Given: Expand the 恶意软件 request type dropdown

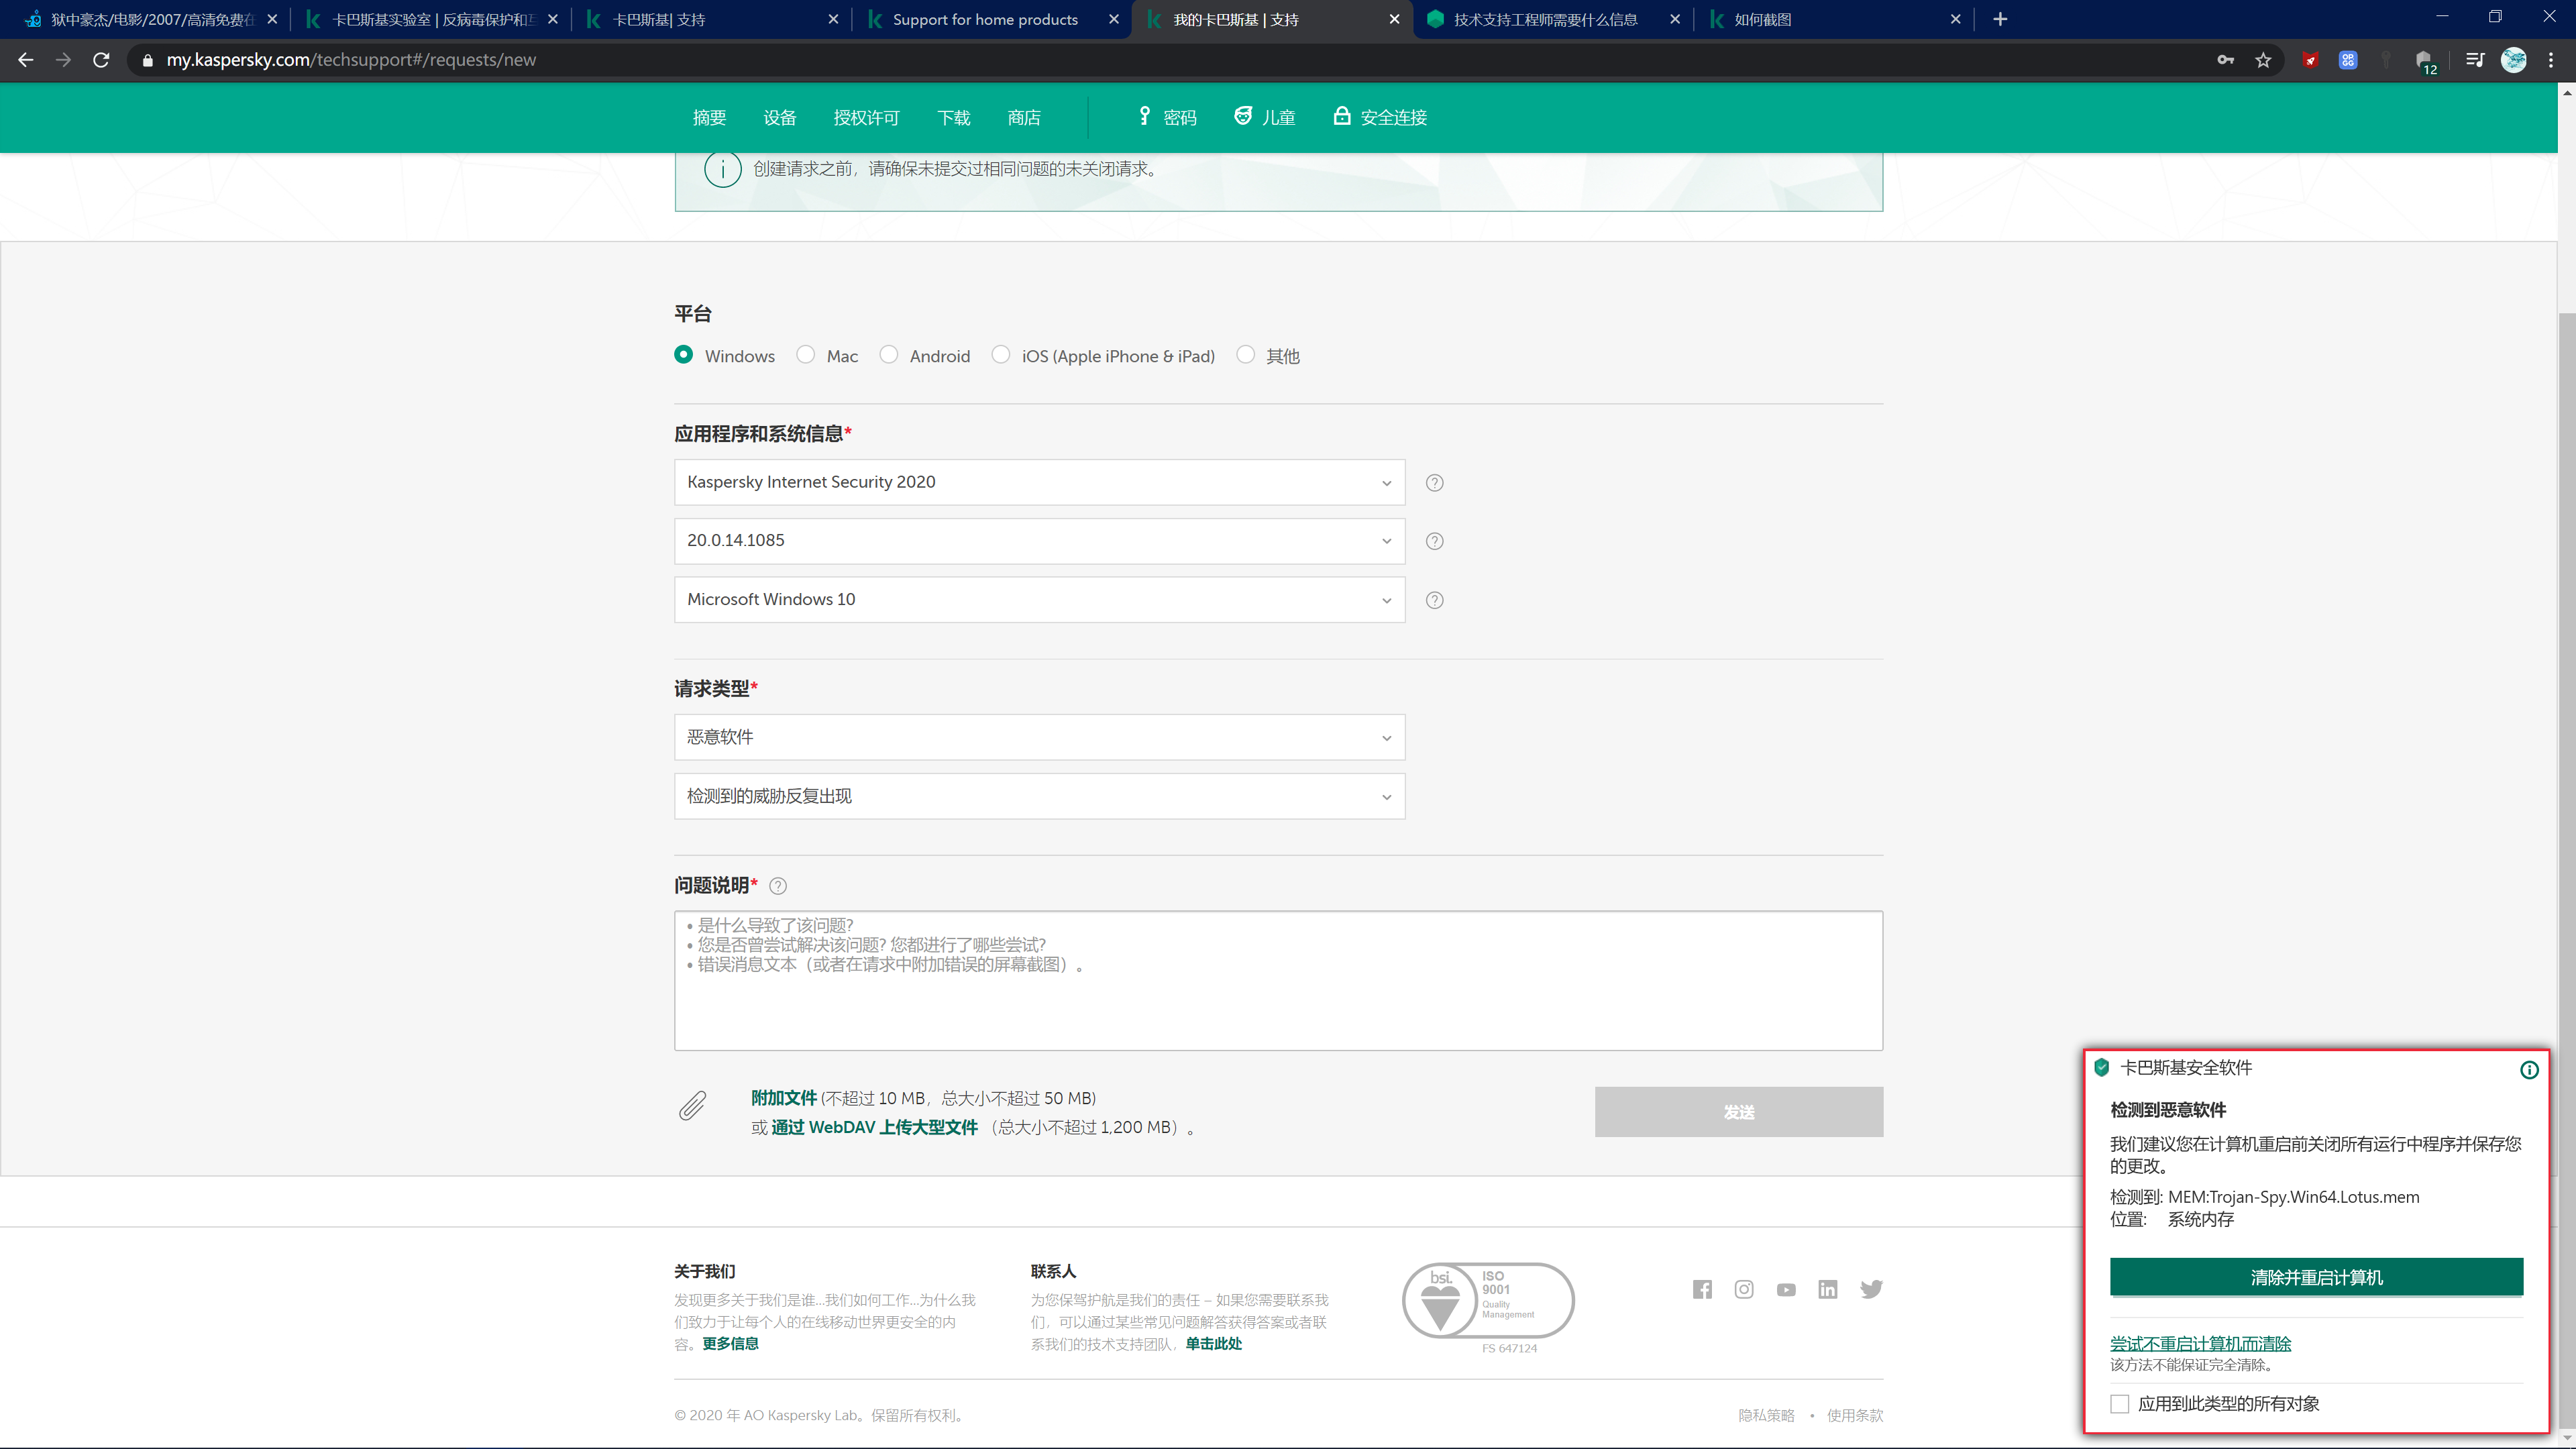Looking at the screenshot, I should coord(1039,738).
